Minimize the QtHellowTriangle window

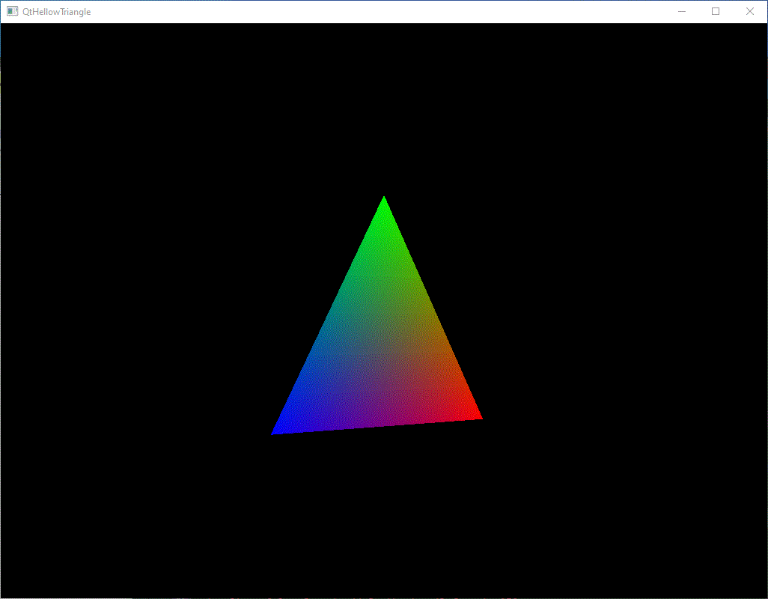[681, 11]
